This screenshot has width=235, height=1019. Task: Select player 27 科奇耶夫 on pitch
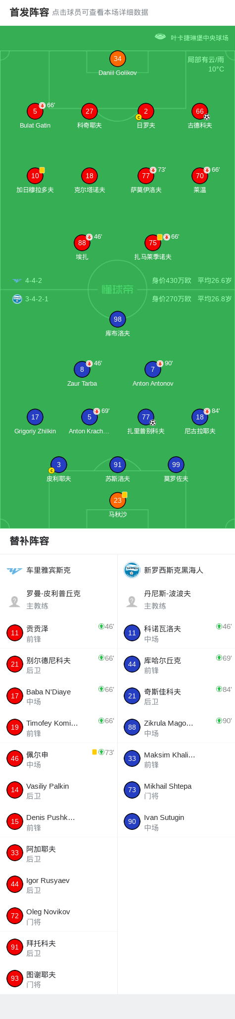click(x=89, y=111)
